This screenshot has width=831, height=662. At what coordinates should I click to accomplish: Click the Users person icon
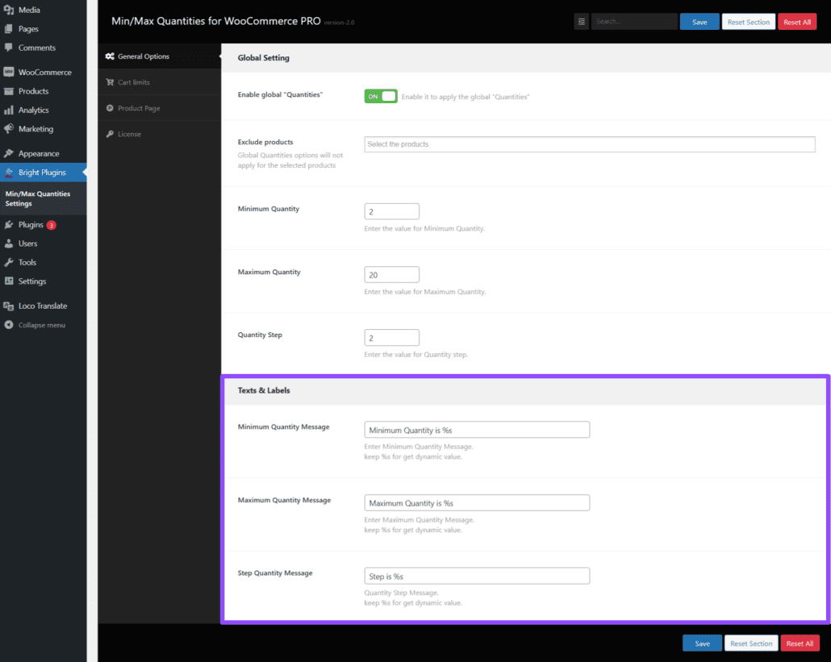click(x=9, y=244)
